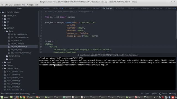This screenshot has width=177, height=99.
Task: Click the show desktop taskbar icon
Action: [x=11, y=97]
